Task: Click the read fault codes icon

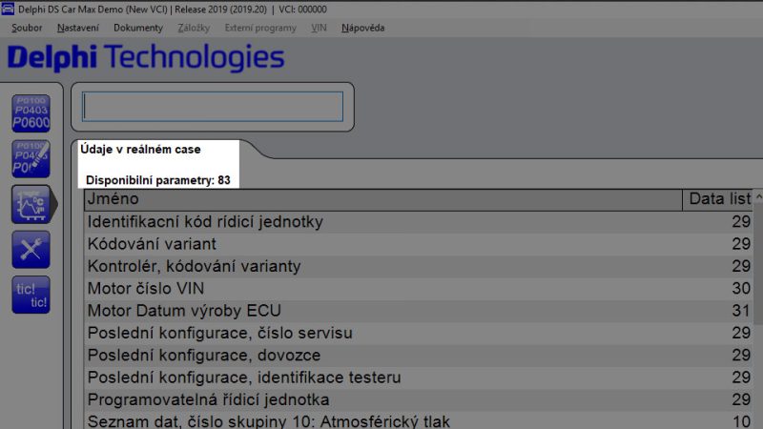Action: 31,112
